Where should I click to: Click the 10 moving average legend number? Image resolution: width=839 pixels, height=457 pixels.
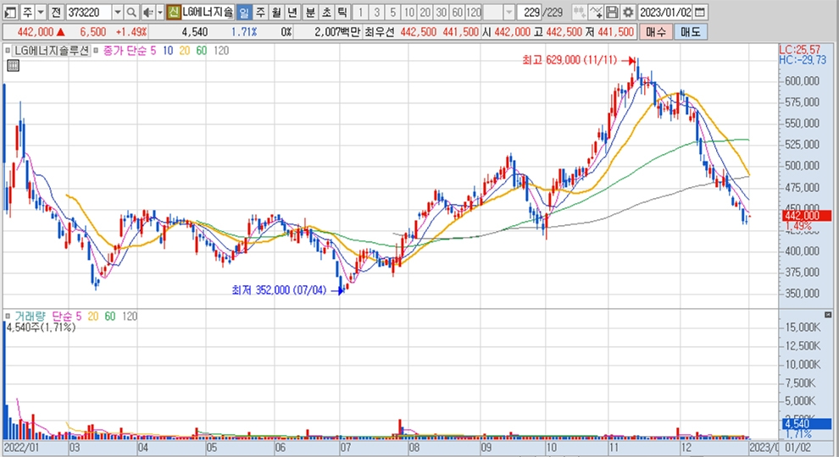(x=168, y=50)
